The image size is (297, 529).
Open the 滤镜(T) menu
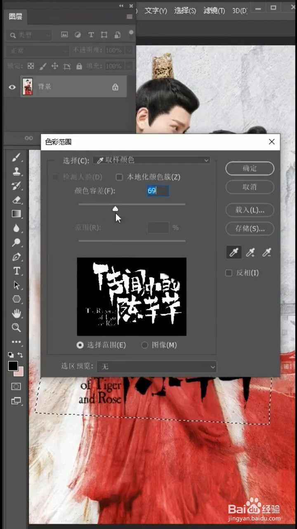point(214,10)
